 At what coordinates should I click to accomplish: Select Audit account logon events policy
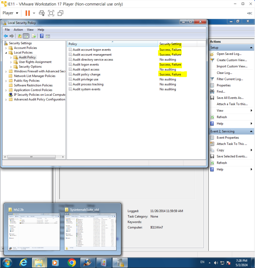[92, 50]
